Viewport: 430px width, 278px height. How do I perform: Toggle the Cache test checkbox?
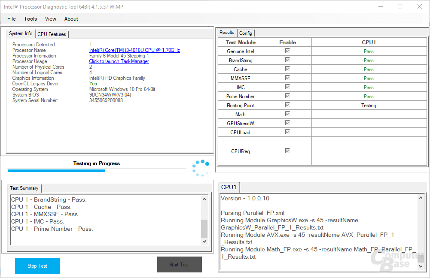pyautogui.click(x=287, y=69)
